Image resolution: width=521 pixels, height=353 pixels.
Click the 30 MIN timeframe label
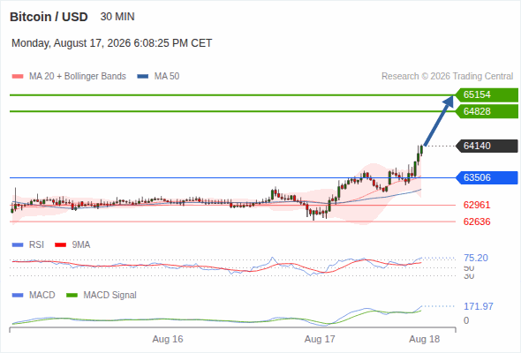coord(117,17)
